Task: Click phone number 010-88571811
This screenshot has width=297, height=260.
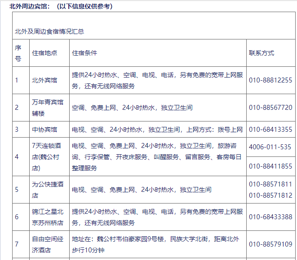Action: click(270, 184)
